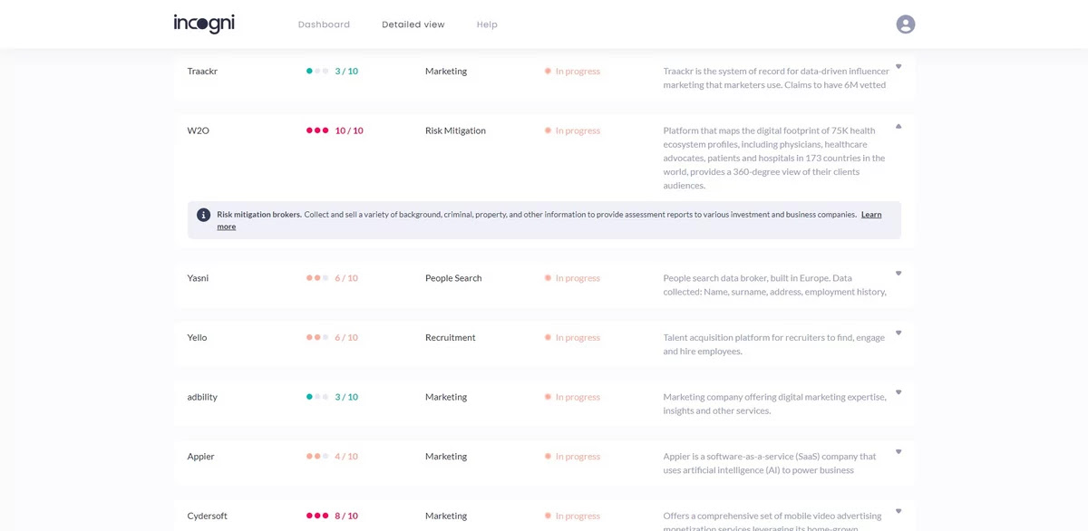
Task: Click W2O's red severity dots
Action: click(317, 130)
